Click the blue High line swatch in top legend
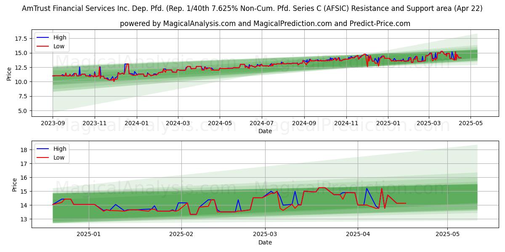This screenshot has width=505, height=252. 44,38
